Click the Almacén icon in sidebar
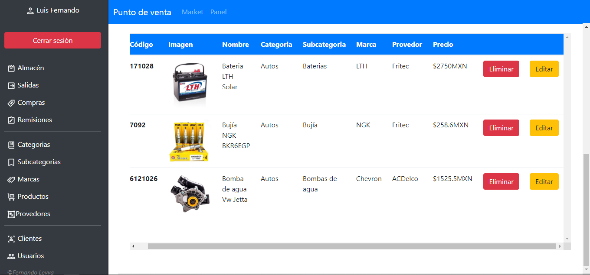590x275 pixels. (x=11, y=68)
